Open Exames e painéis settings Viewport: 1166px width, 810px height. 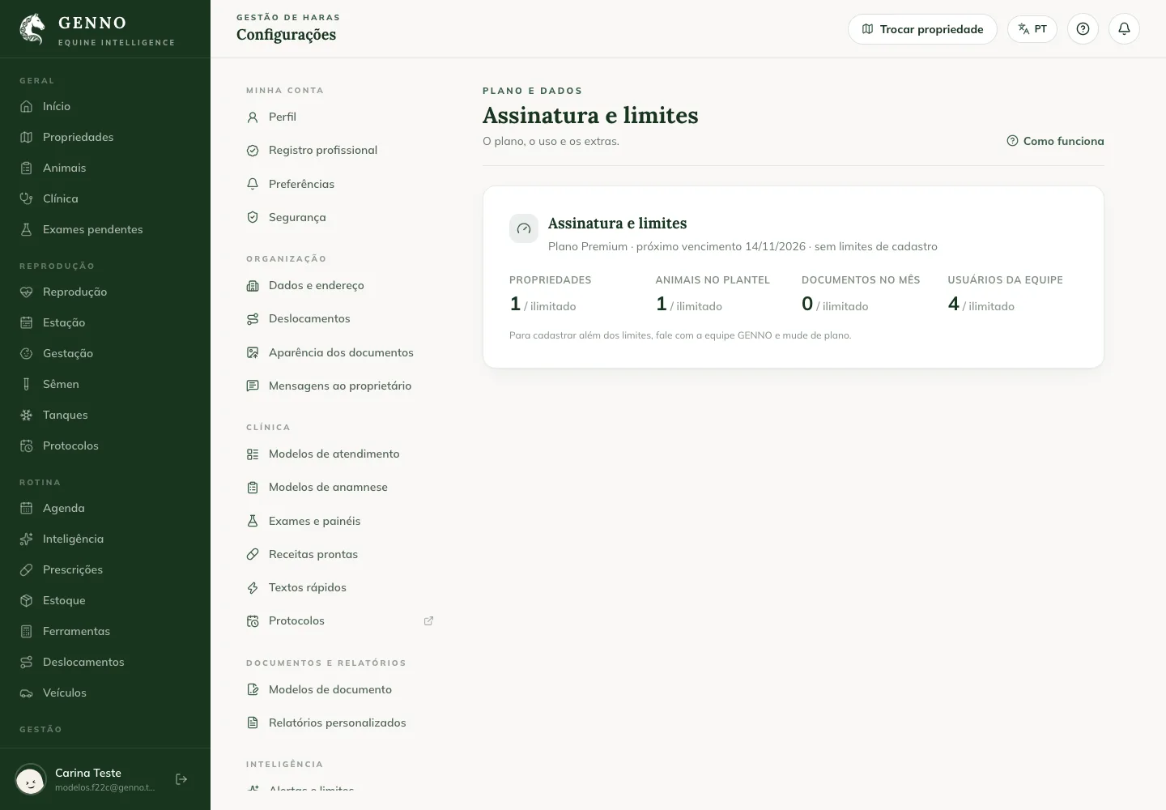tap(340, 521)
